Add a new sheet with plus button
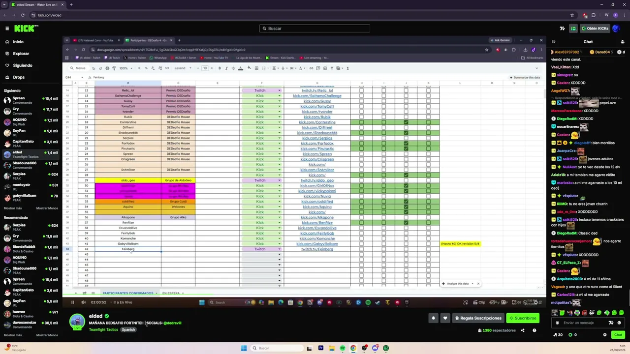The width and height of the screenshot is (630, 354). pyautogui.click(x=76, y=293)
